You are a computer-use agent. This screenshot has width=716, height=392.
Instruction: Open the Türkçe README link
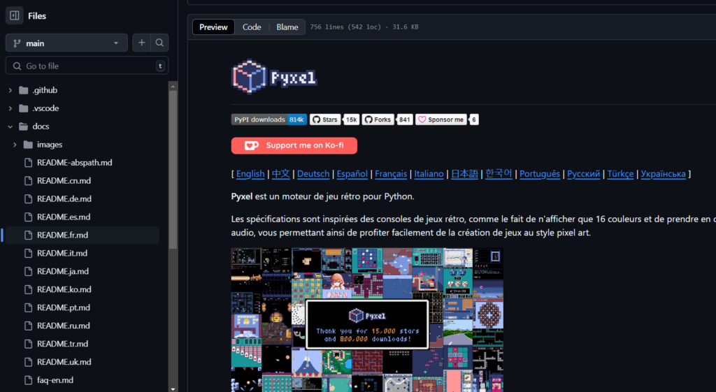coord(621,174)
